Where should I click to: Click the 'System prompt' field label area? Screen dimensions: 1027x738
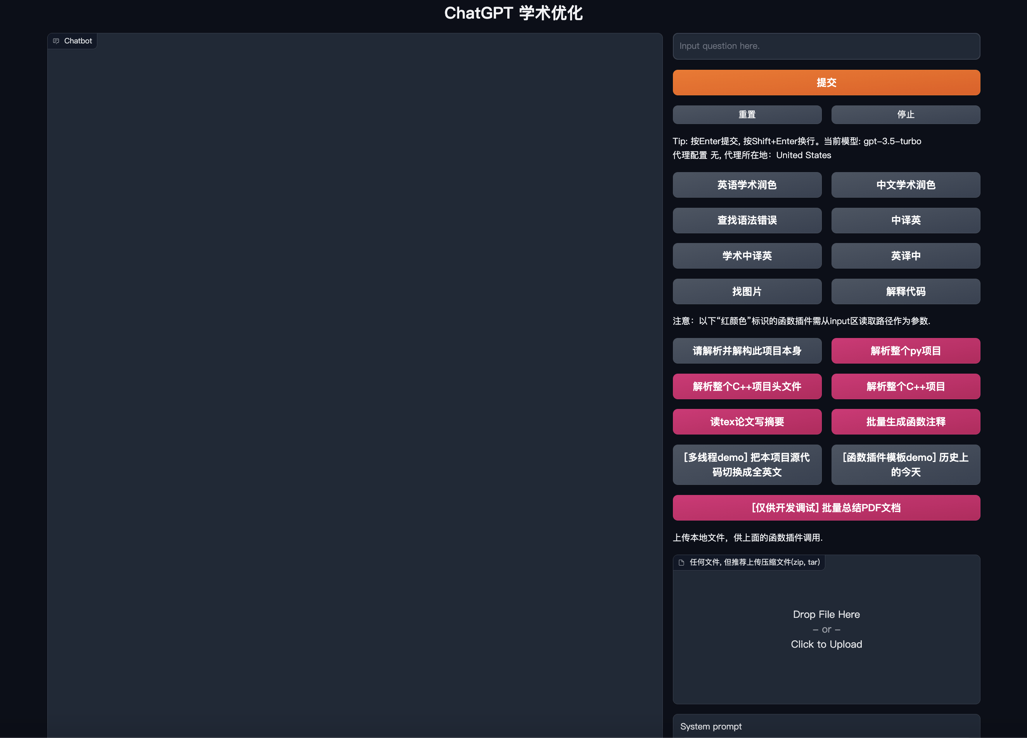click(711, 726)
